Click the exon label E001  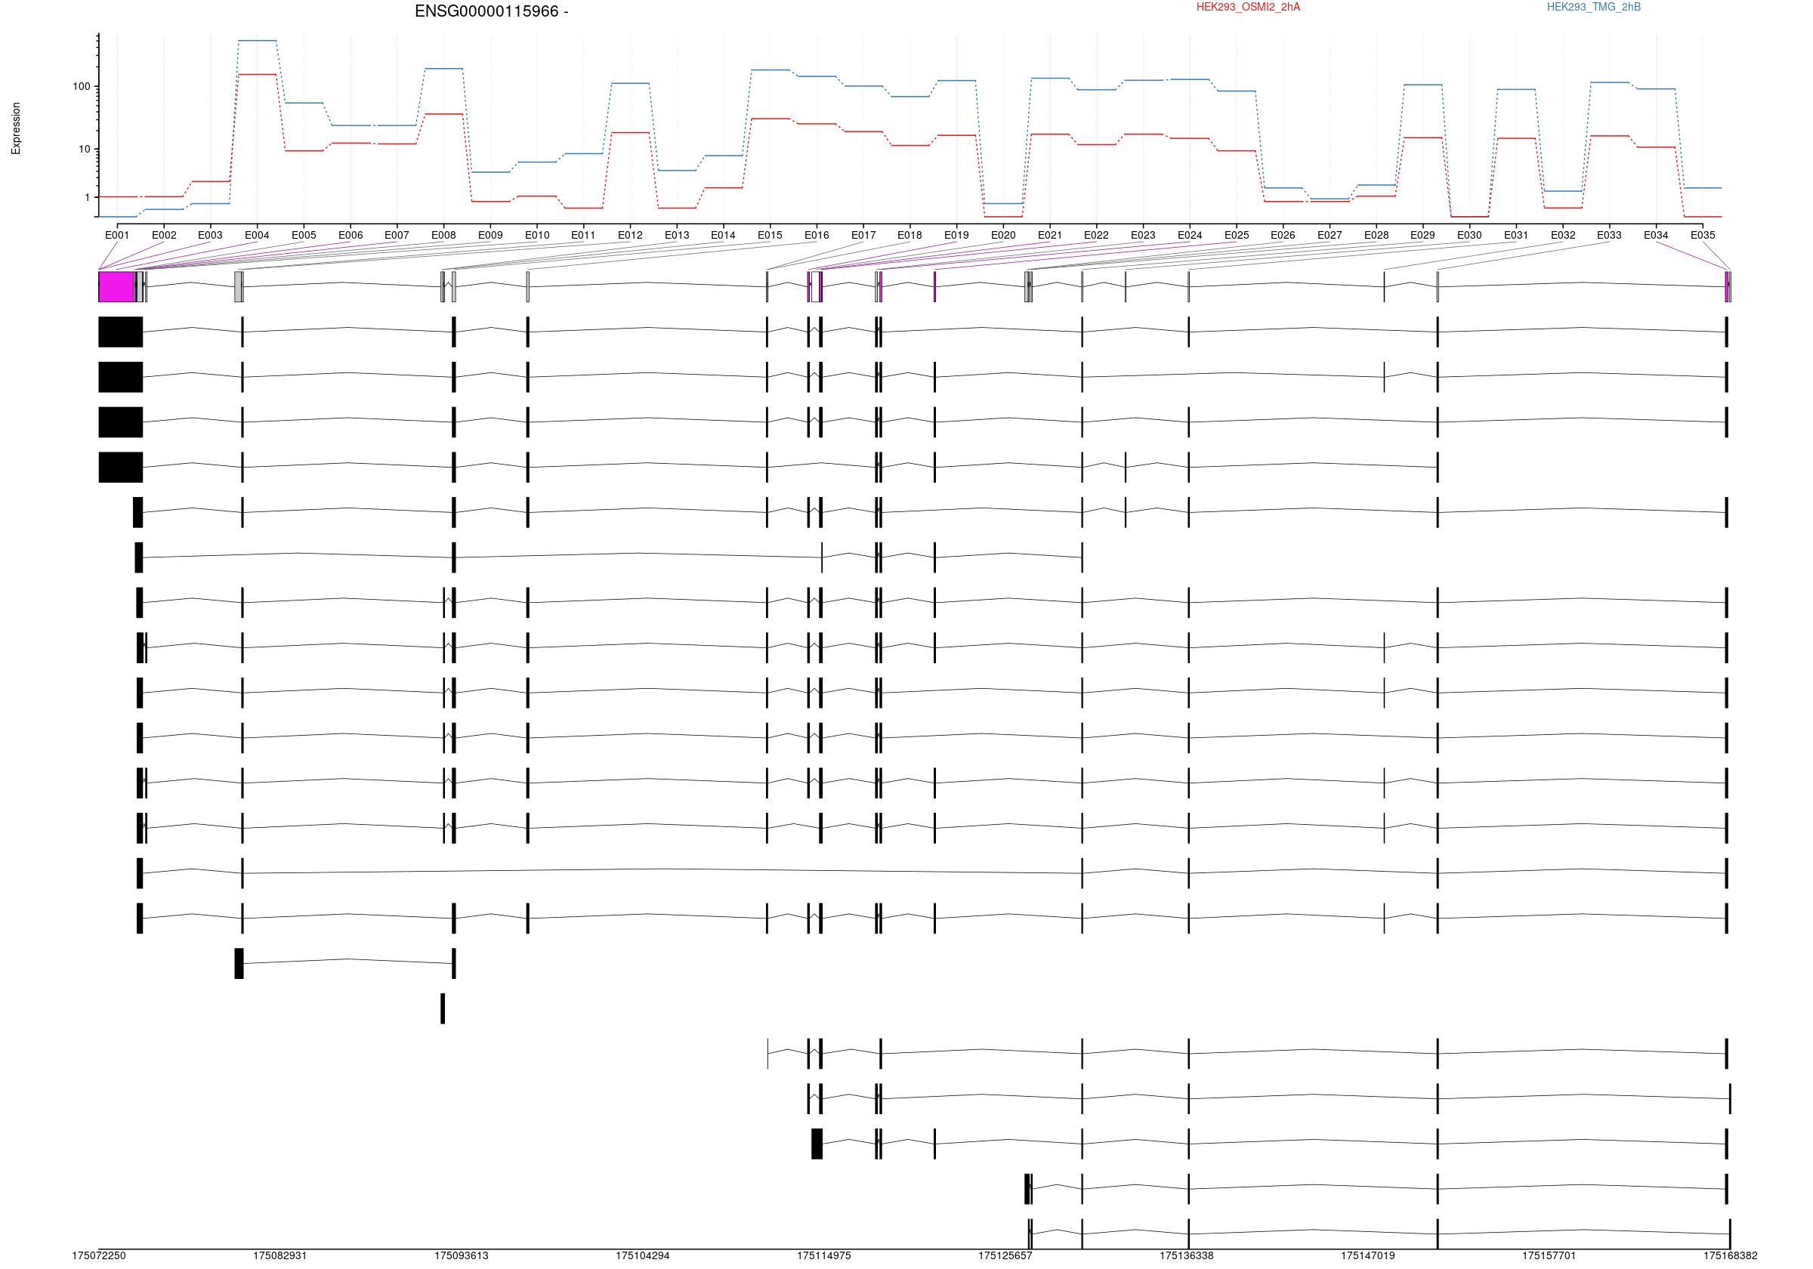click(x=117, y=236)
